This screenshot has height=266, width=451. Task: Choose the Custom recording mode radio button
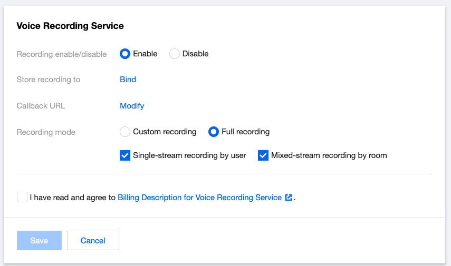(125, 132)
